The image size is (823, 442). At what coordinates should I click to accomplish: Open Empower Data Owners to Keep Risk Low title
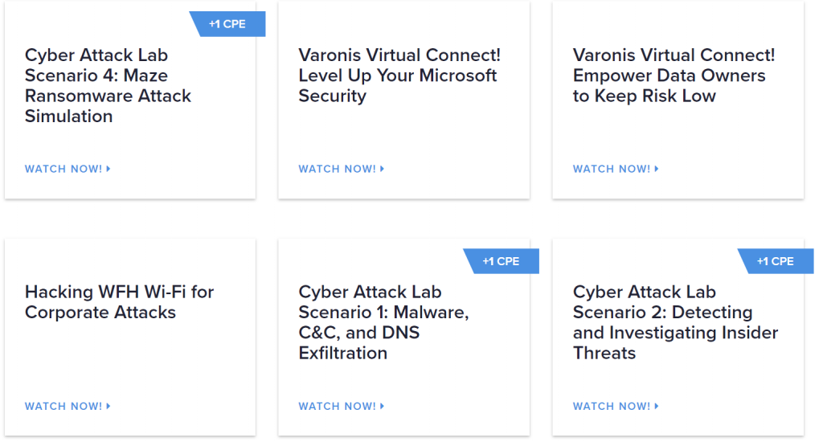(674, 76)
